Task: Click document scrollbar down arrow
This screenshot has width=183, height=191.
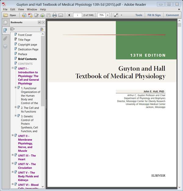Action: click(x=179, y=187)
